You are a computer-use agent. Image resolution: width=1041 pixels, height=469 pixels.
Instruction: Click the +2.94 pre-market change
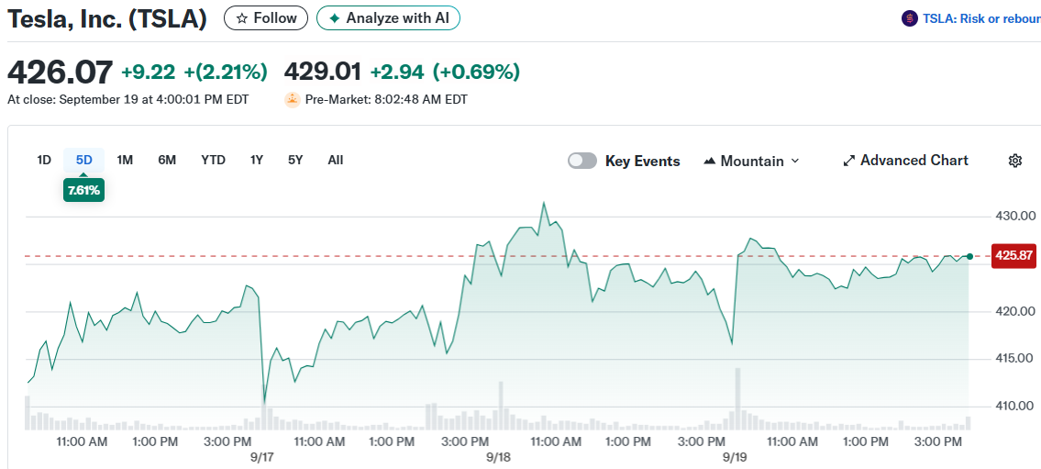398,72
